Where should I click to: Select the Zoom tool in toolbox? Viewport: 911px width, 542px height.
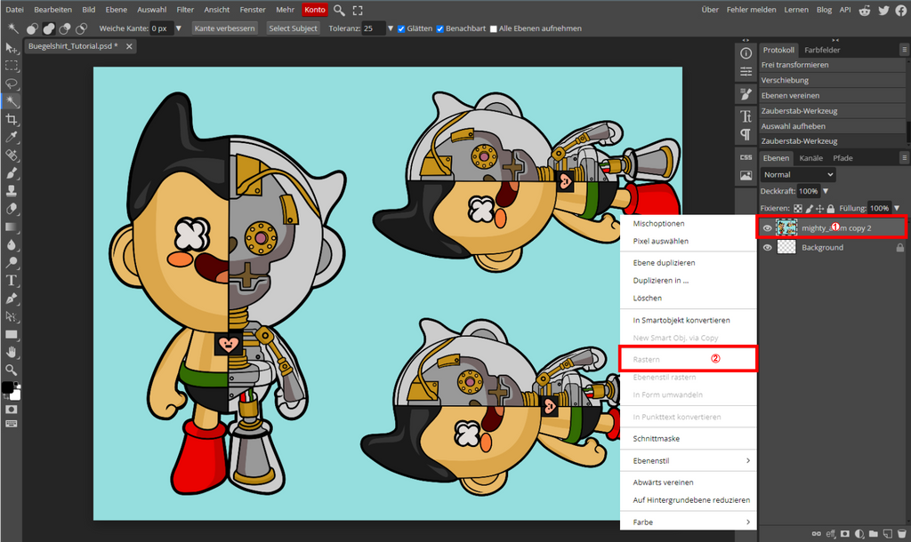point(11,370)
